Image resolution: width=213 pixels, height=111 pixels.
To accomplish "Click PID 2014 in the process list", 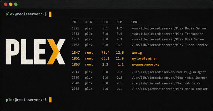I will (76, 72).
